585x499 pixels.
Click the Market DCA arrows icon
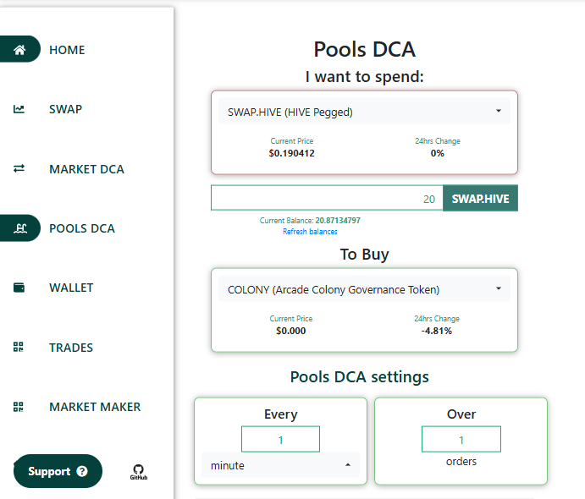click(x=19, y=168)
